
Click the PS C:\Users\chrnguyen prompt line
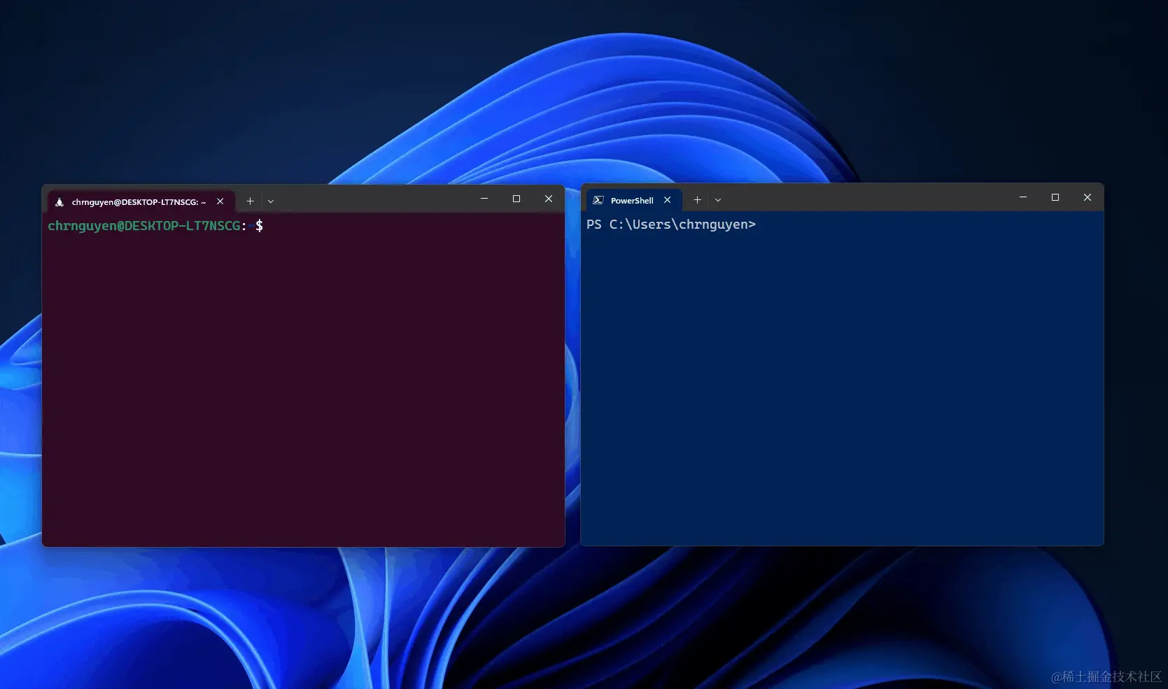coord(670,224)
